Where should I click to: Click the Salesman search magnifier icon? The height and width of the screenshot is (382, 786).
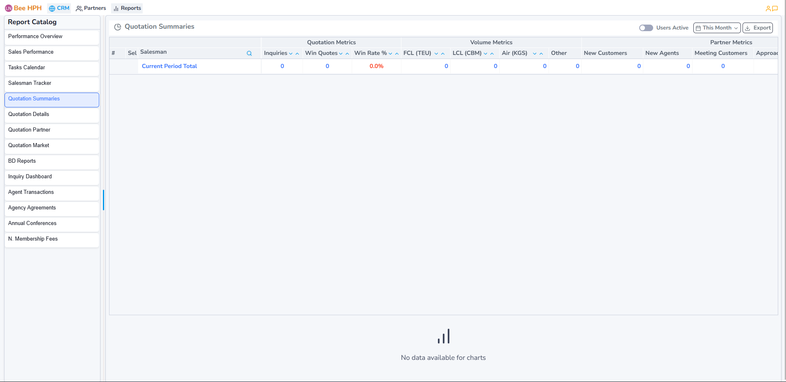(249, 53)
